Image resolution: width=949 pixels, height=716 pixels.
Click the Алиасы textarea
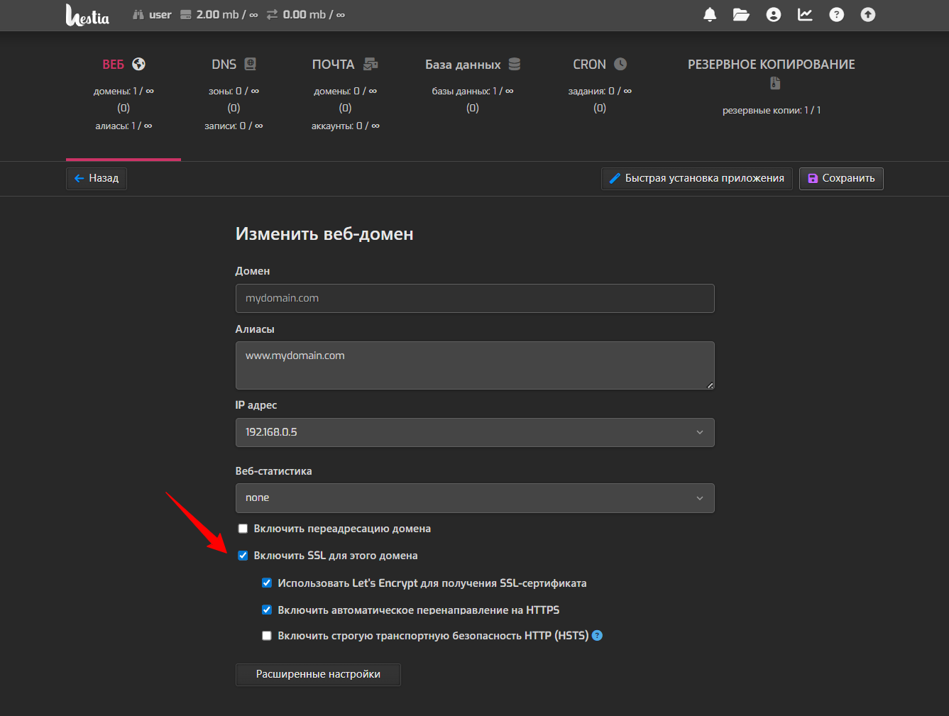click(475, 365)
